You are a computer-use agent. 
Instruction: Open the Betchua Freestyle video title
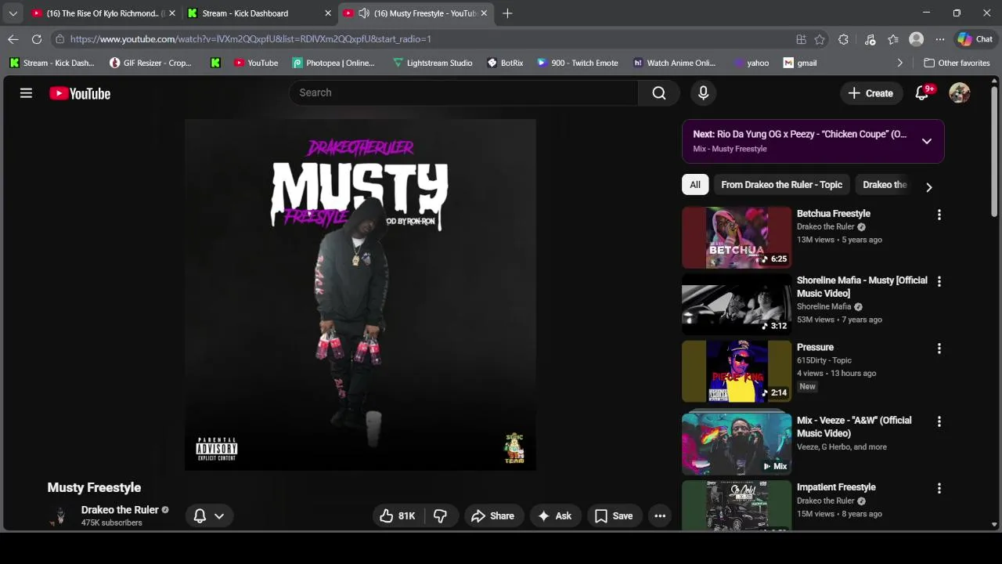(833, 214)
